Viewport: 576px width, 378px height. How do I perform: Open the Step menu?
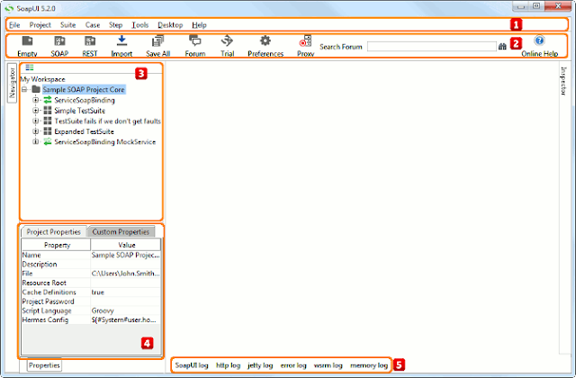(x=115, y=25)
